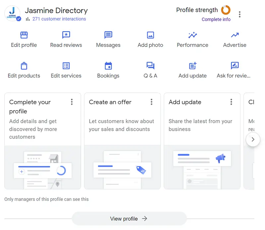Screen dimensions: 265x230
Task: Open the Edit products shopping bag icon
Action: (x=24, y=66)
